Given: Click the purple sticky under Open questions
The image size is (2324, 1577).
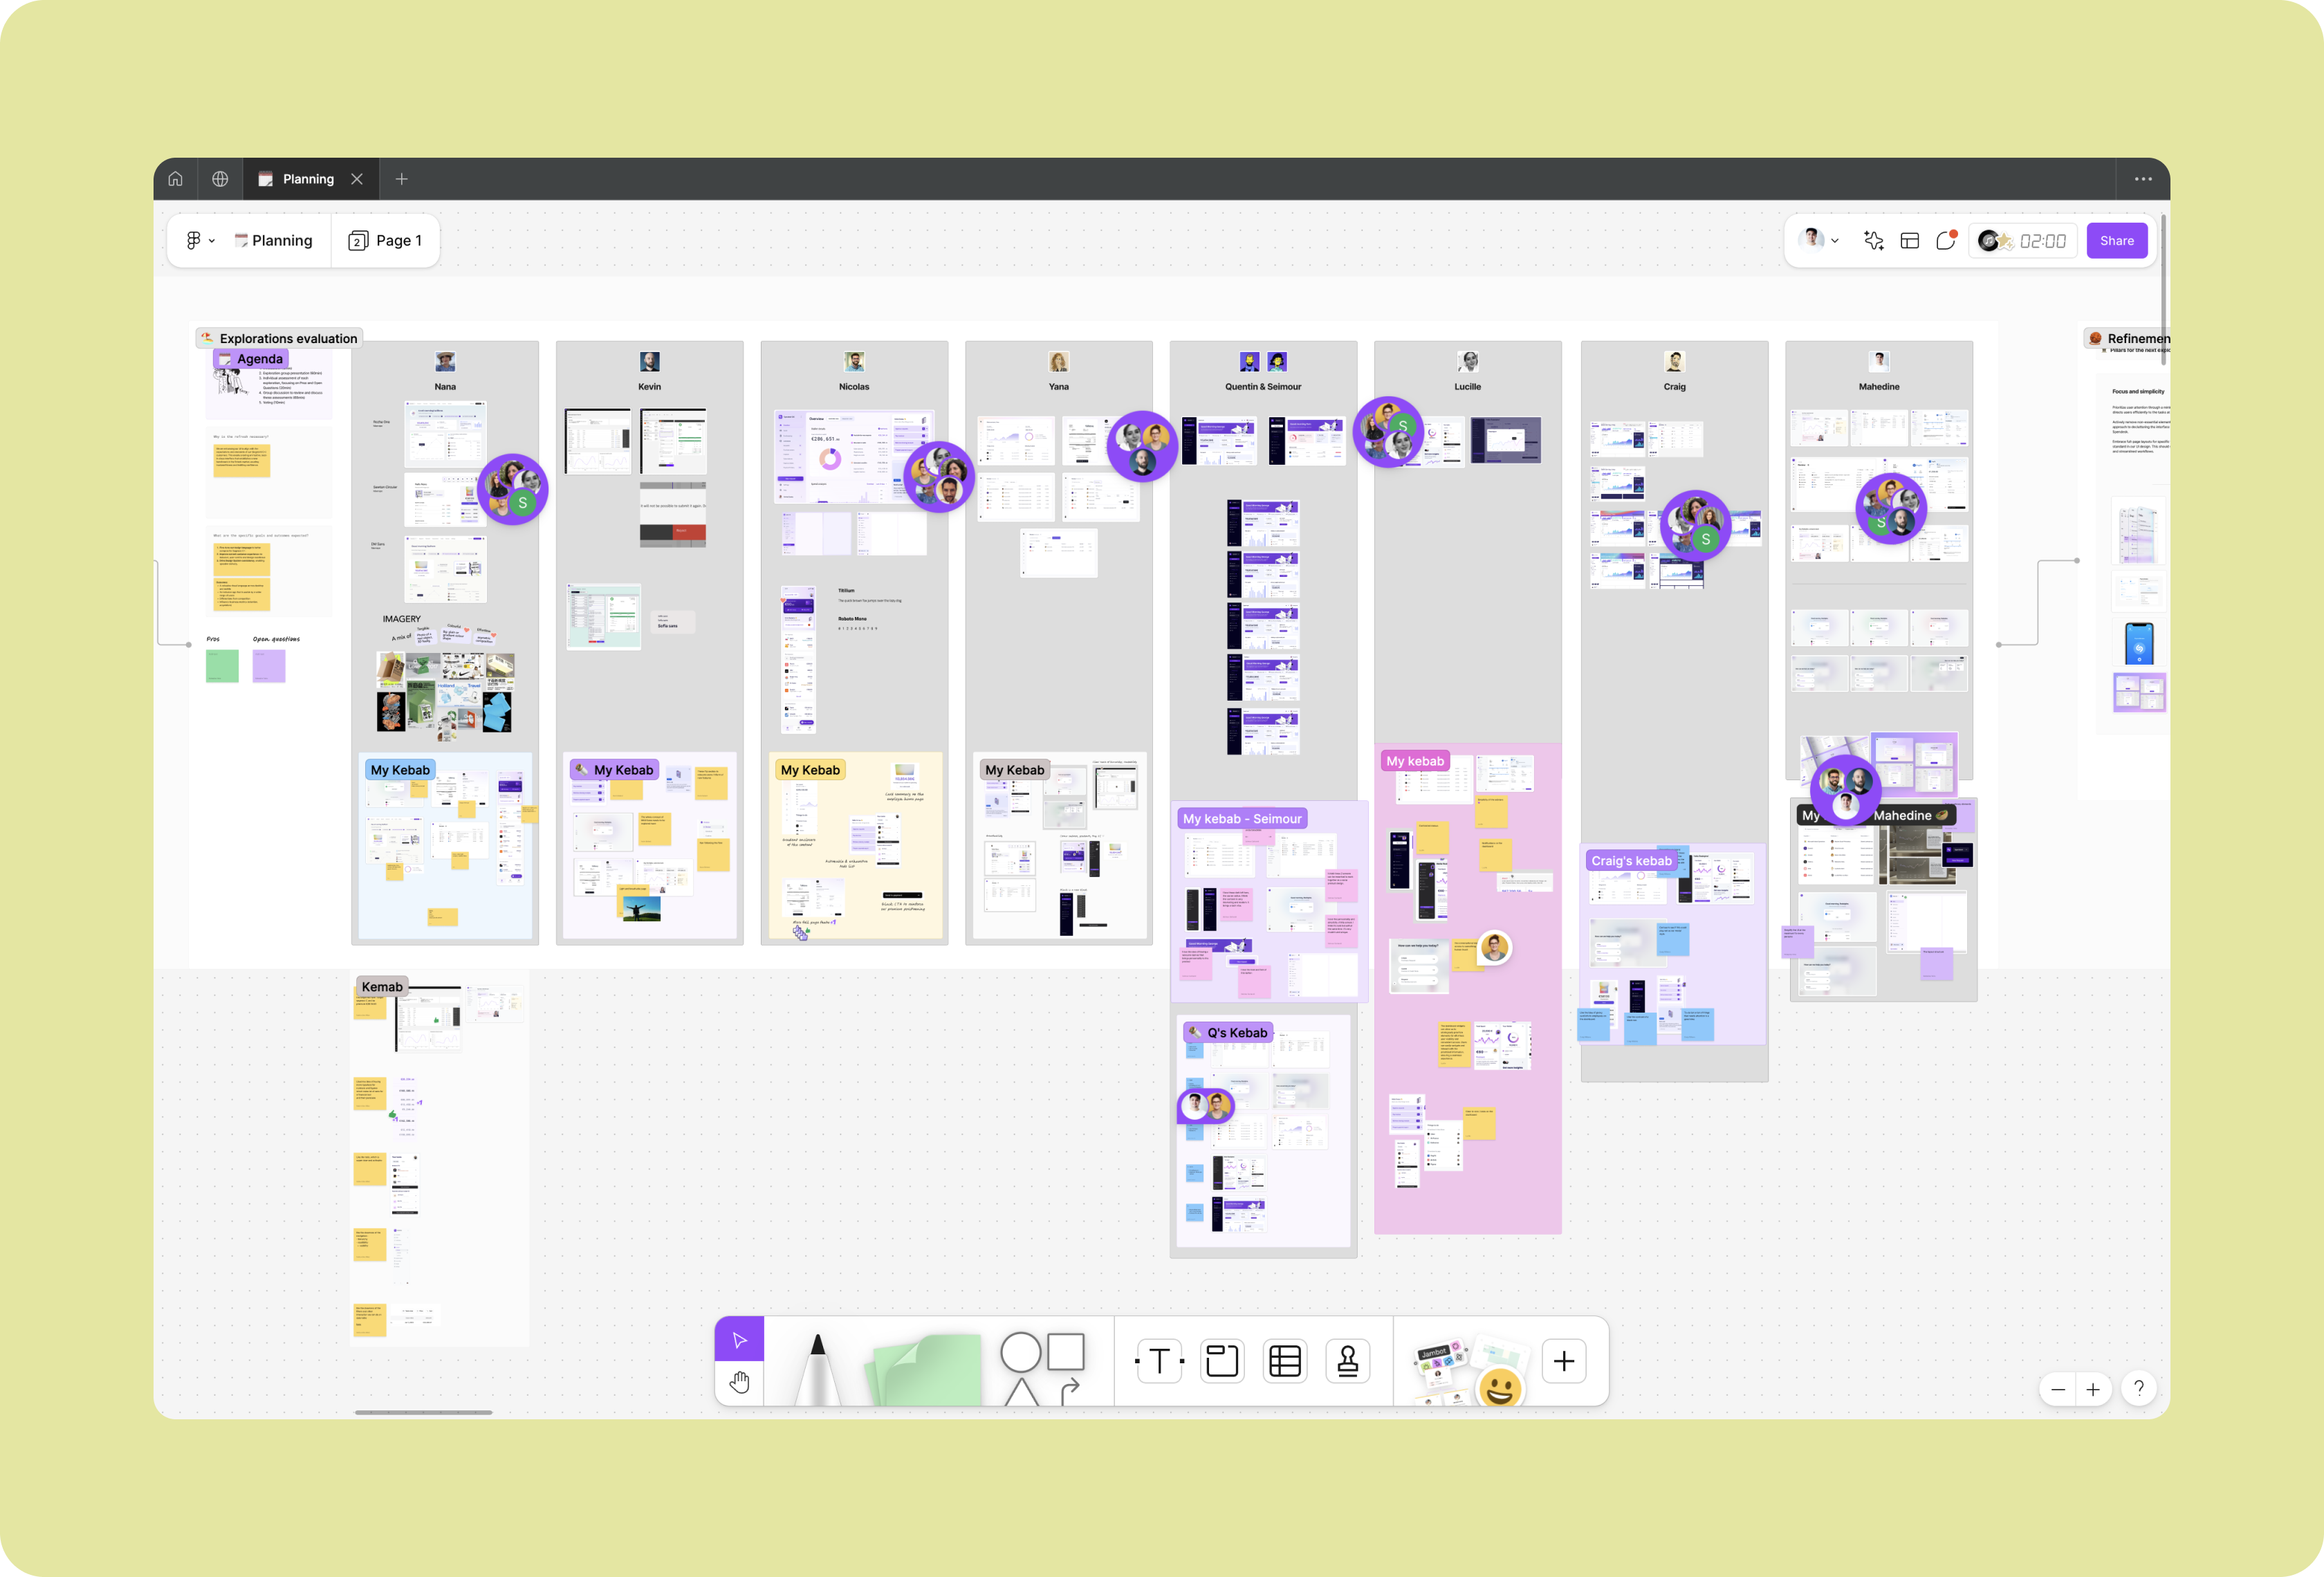Looking at the screenshot, I should 269,666.
